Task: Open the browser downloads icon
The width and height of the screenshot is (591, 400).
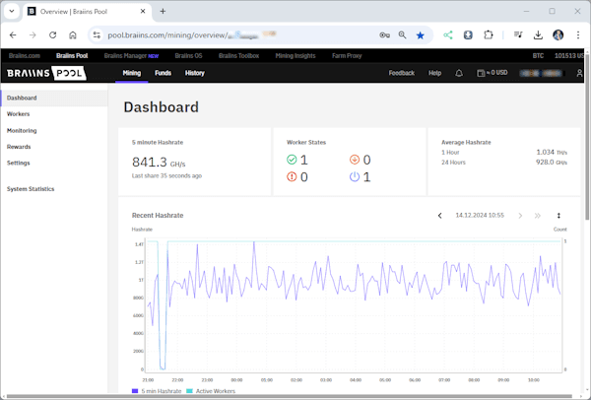Action: [x=538, y=34]
